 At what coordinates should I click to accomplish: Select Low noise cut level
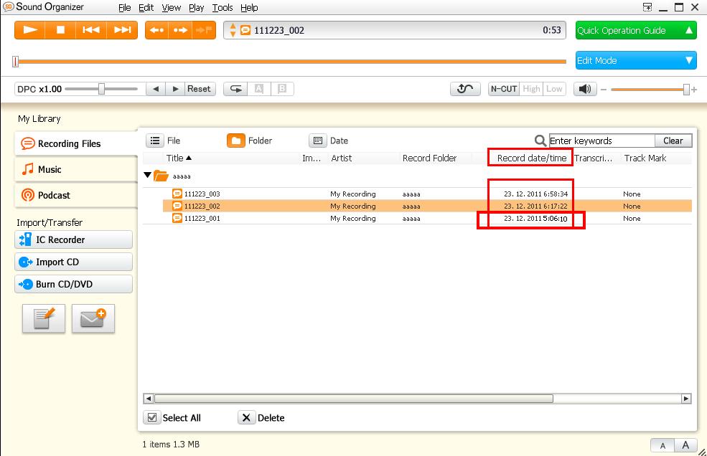click(554, 89)
